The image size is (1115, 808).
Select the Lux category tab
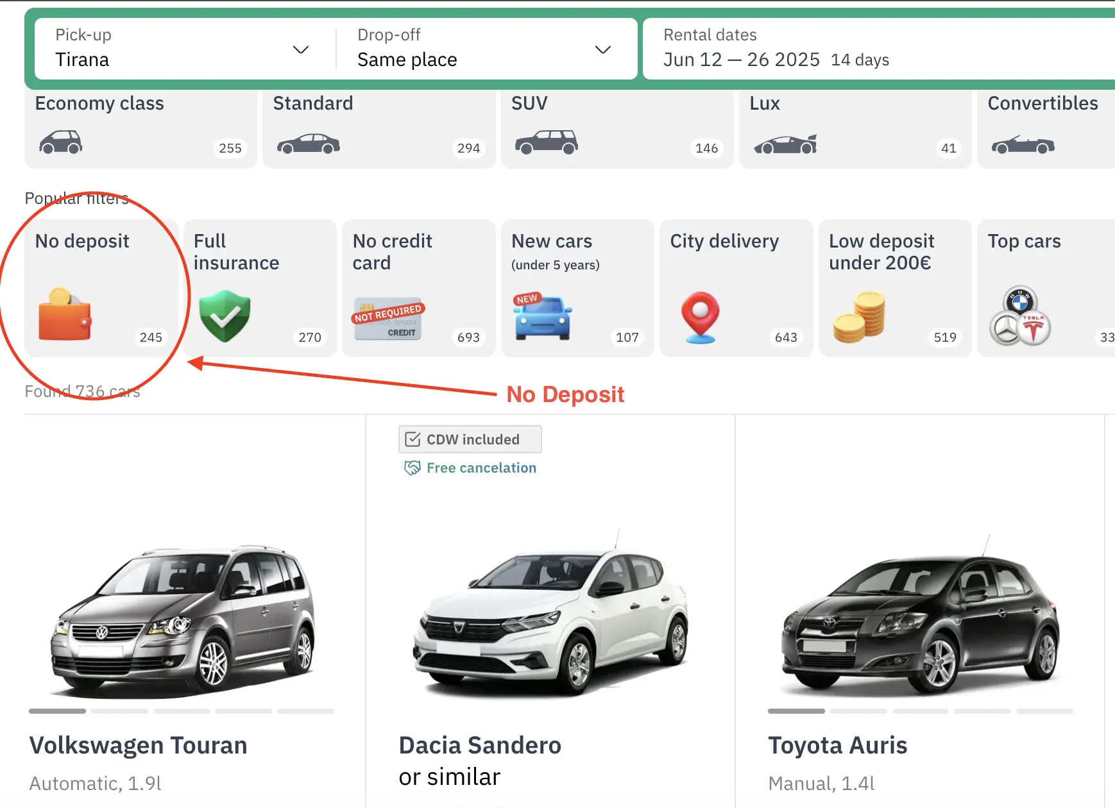(855, 129)
